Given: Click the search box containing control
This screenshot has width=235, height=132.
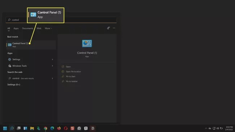Looking at the screenshot, I should click(61, 20).
